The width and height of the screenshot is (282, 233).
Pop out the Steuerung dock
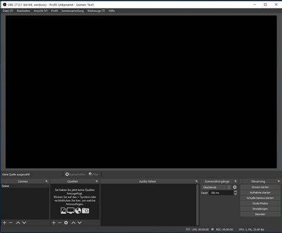[278, 181]
